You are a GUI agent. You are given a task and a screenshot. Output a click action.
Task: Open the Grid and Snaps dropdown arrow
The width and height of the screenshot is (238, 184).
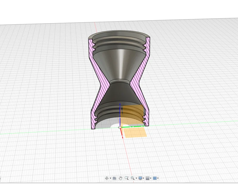coord(151,178)
